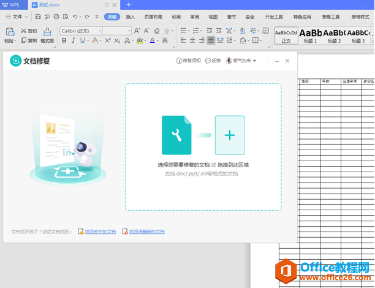
Task: Expand the 紫气东来 user account dropdown
Action: [x=254, y=61]
